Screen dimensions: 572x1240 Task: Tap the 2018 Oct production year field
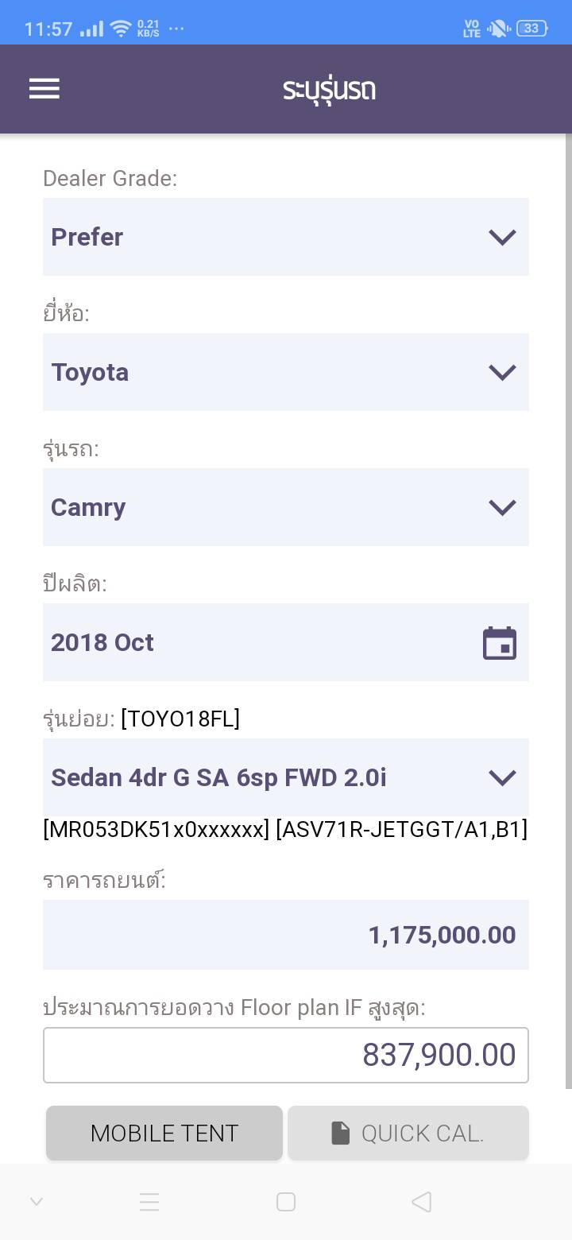point(254,642)
